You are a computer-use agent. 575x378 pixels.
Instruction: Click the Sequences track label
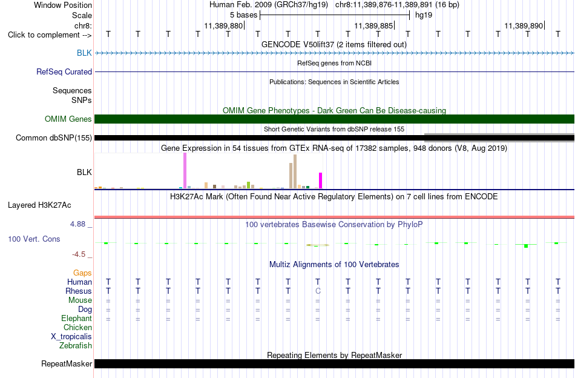tap(72, 90)
